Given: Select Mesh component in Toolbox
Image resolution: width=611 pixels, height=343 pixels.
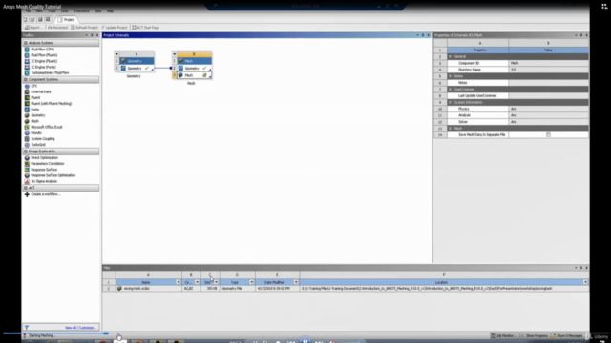Looking at the screenshot, I should (x=34, y=121).
